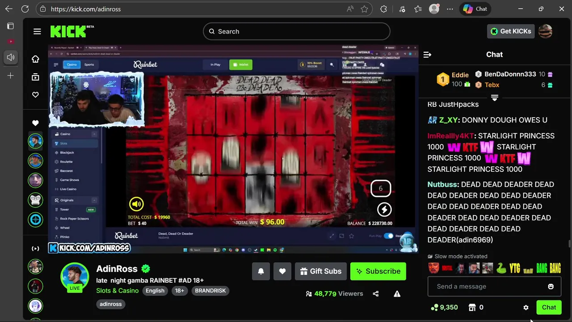
Task: Click the verified badge beside AdinRoss
Action: coord(146,269)
